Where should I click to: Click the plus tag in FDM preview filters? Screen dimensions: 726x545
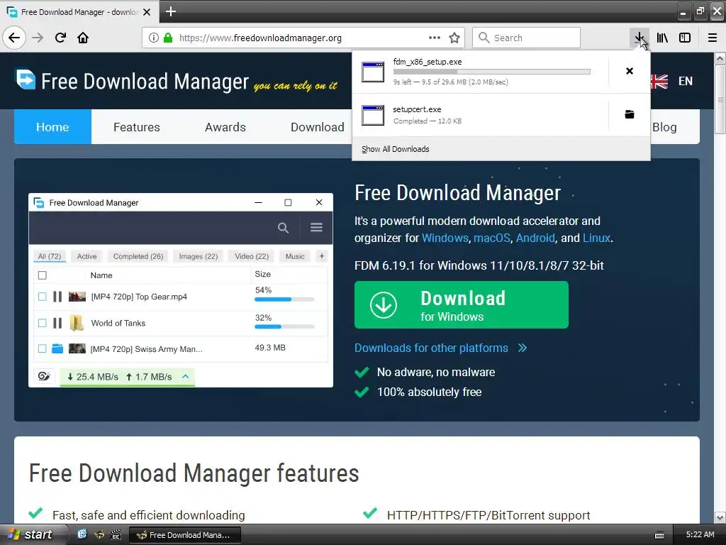(322, 255)
